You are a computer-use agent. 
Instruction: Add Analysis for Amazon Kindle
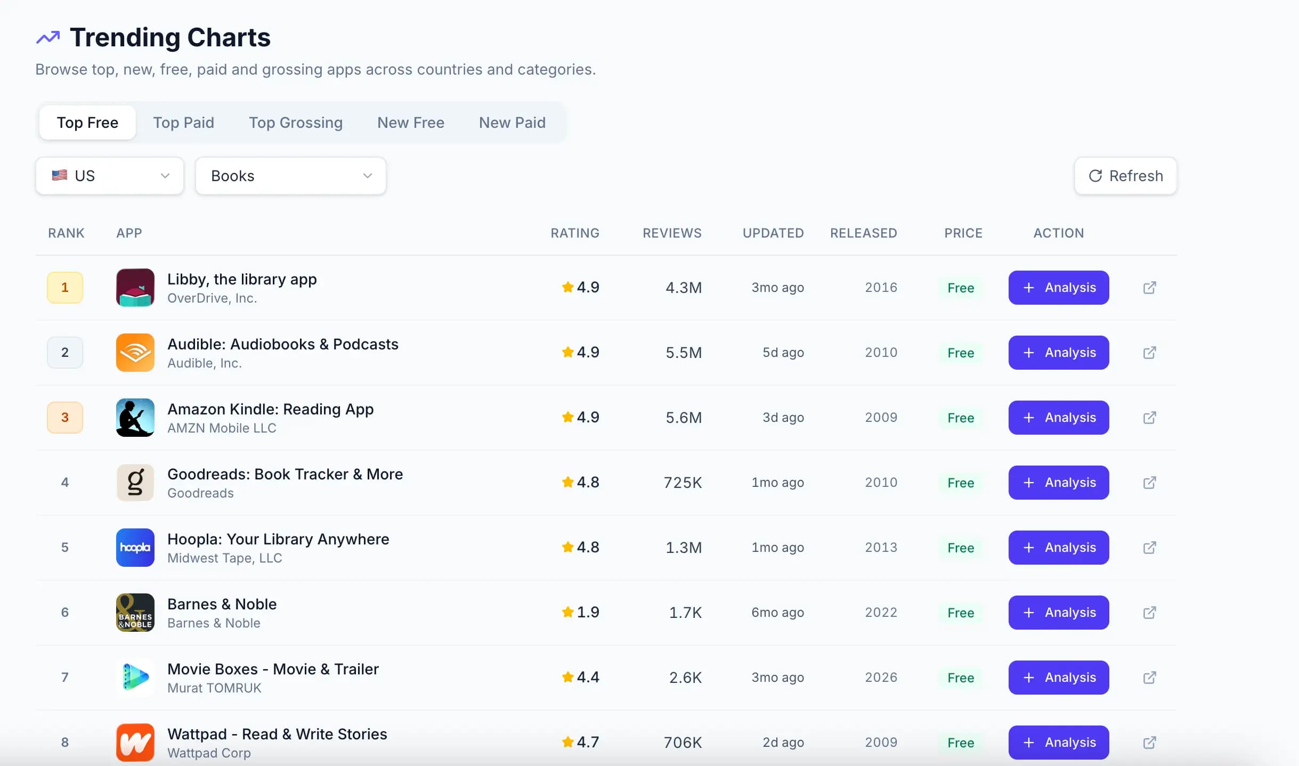1059,418
